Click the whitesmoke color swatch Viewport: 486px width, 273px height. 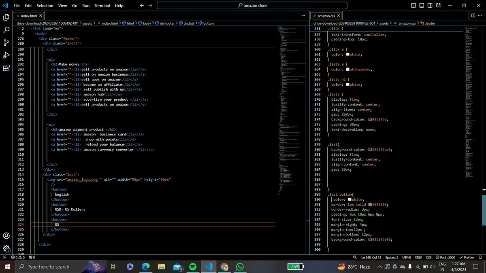coord(348,69)
